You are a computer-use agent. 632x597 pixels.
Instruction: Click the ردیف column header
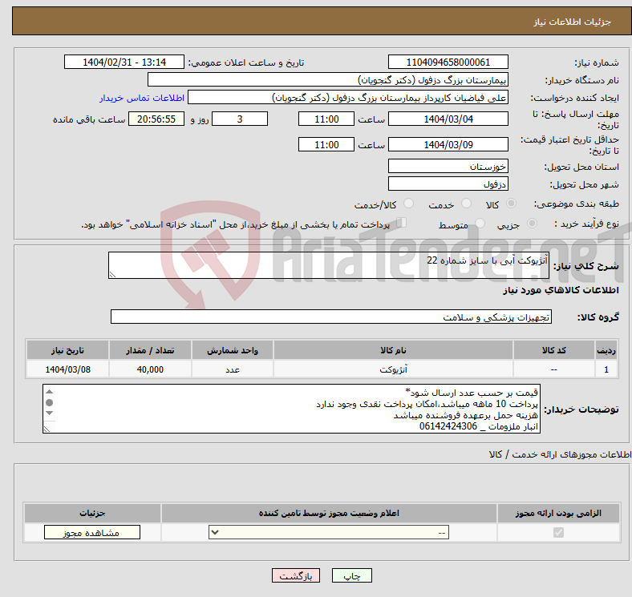coord(606,350)
